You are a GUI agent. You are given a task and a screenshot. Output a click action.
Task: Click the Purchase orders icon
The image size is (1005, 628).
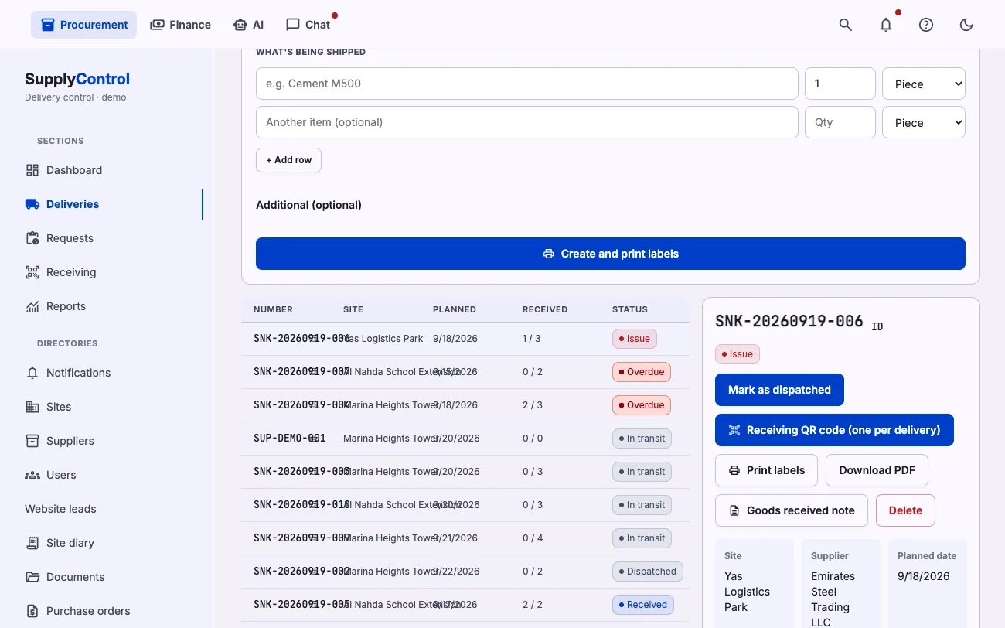(x=32, y=611)
